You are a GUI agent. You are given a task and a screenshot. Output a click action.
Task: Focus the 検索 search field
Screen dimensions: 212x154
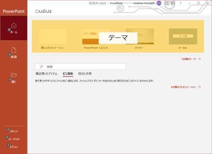tap(80, 67)
